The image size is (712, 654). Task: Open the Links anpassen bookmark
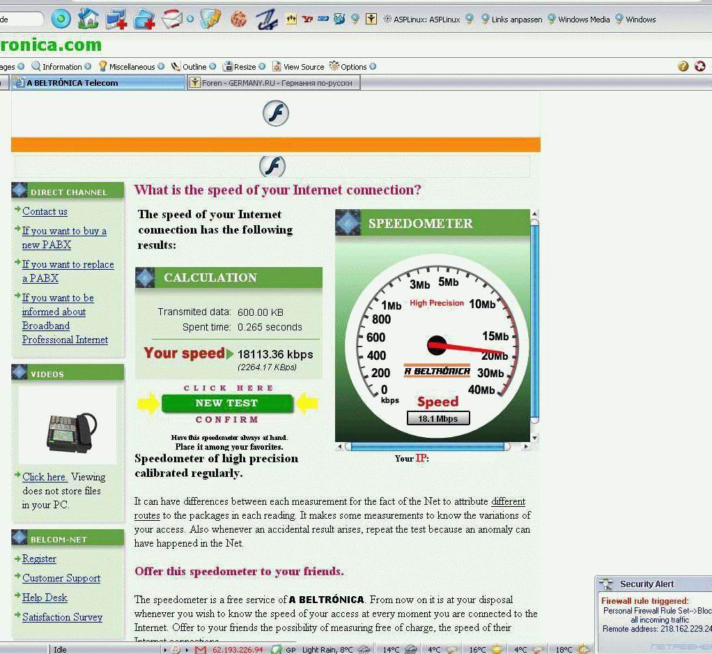(x=512, y=19)
